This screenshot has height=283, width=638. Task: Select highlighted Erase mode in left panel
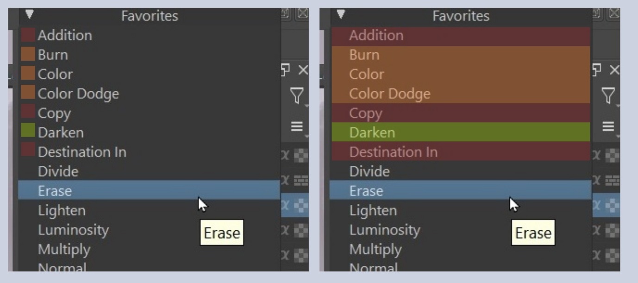tap(55, 191)
